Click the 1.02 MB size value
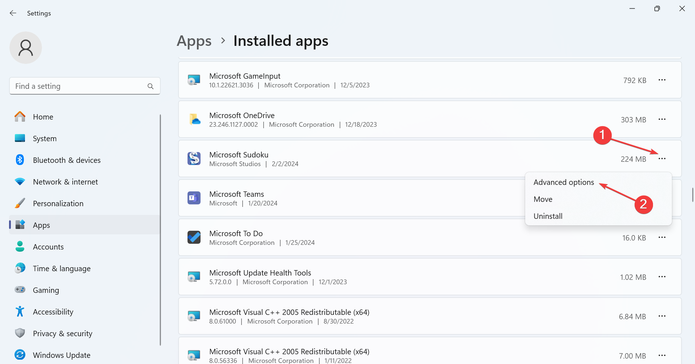The image size is (695, 364). pyautogui.click(x=633, y=277)
